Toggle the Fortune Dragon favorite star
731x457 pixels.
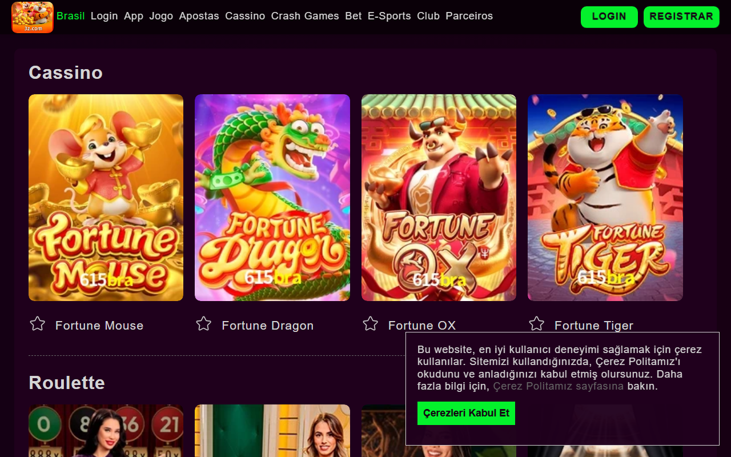pyautogui.click(x=204, y=324)
